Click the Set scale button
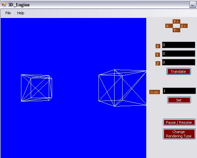The image size is (197, 158). click(179, 100)
